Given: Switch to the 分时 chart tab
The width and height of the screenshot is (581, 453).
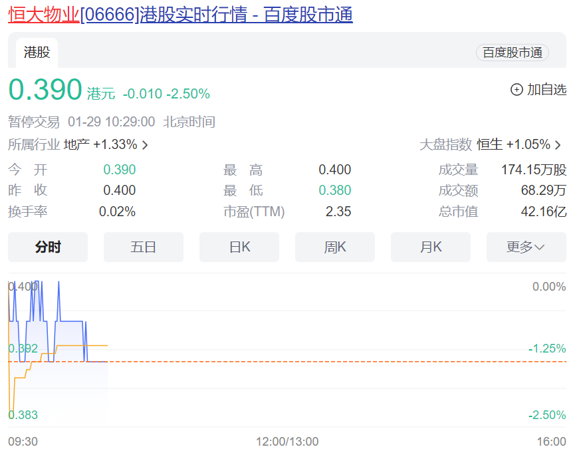Looking at the screenshot, I should pos(48,247).
